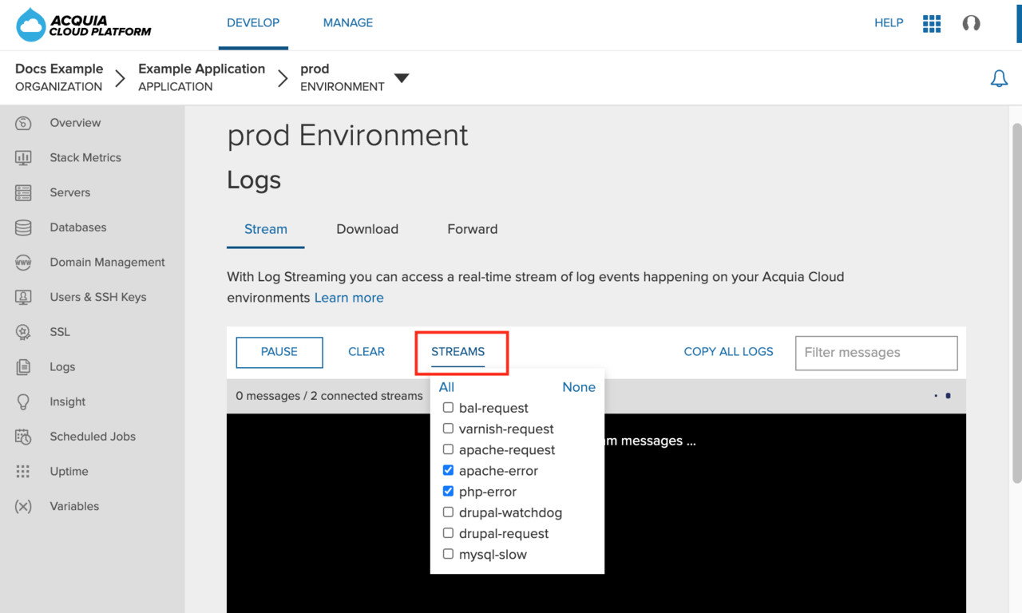Select None in the streams dropdown

click(x=578, y=387)
